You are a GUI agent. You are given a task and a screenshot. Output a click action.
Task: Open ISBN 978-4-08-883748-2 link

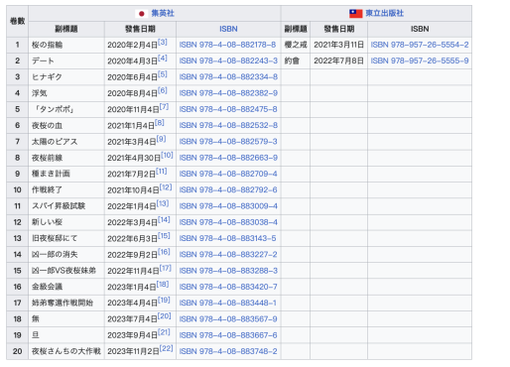click(x=228, y=351)
